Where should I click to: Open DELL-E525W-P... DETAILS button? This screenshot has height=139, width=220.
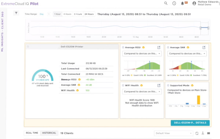coord(190,123)
